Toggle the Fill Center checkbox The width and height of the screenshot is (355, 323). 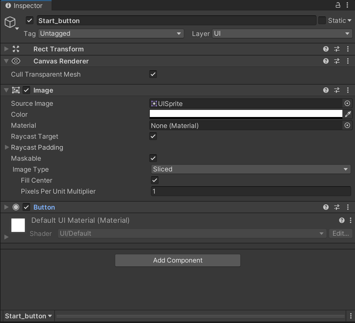click(x=154, y=180)
